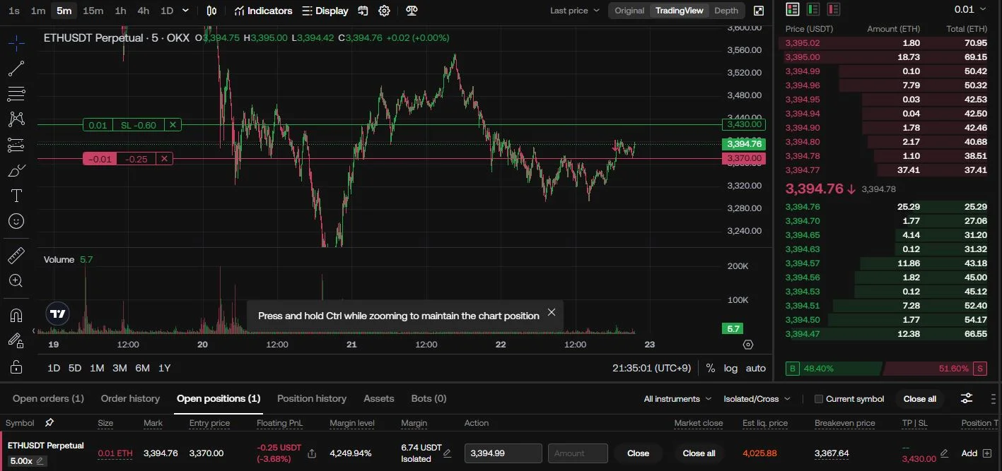Expand chart to fullscreen
Viewport: 1002px width, 471px height.
coord(759,11)
